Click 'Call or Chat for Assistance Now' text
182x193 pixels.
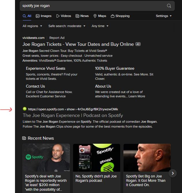[49, 94]
